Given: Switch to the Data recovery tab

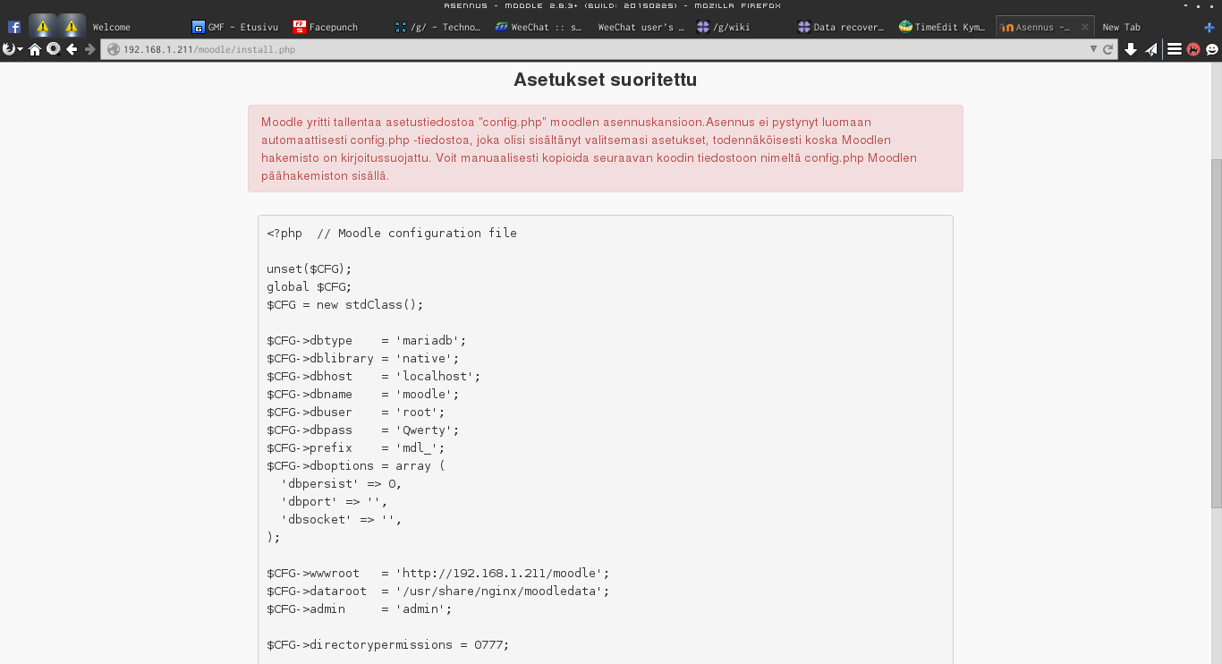Looking at the screenshot, I should 844,27.
